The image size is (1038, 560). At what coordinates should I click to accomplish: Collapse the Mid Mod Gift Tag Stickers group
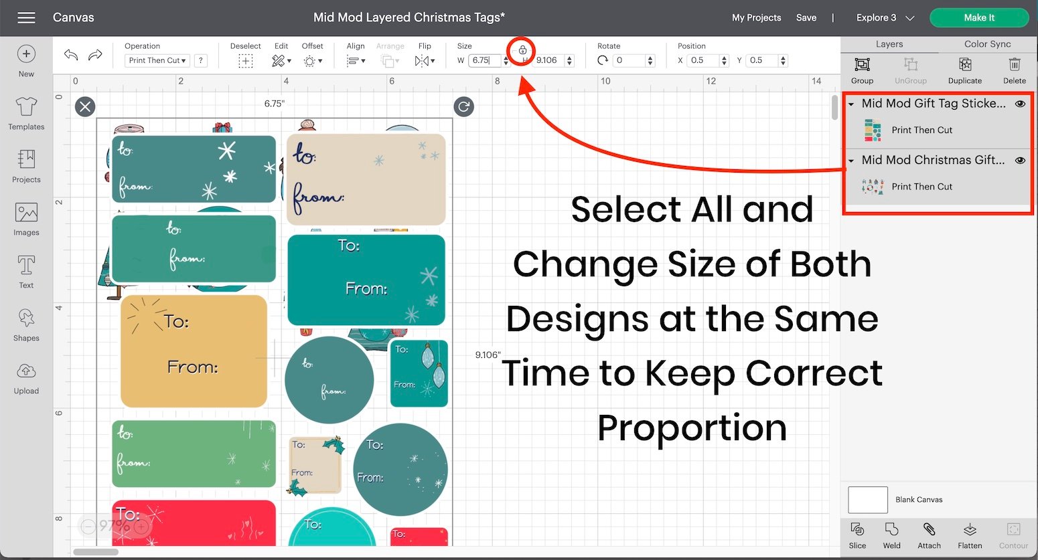851,104
